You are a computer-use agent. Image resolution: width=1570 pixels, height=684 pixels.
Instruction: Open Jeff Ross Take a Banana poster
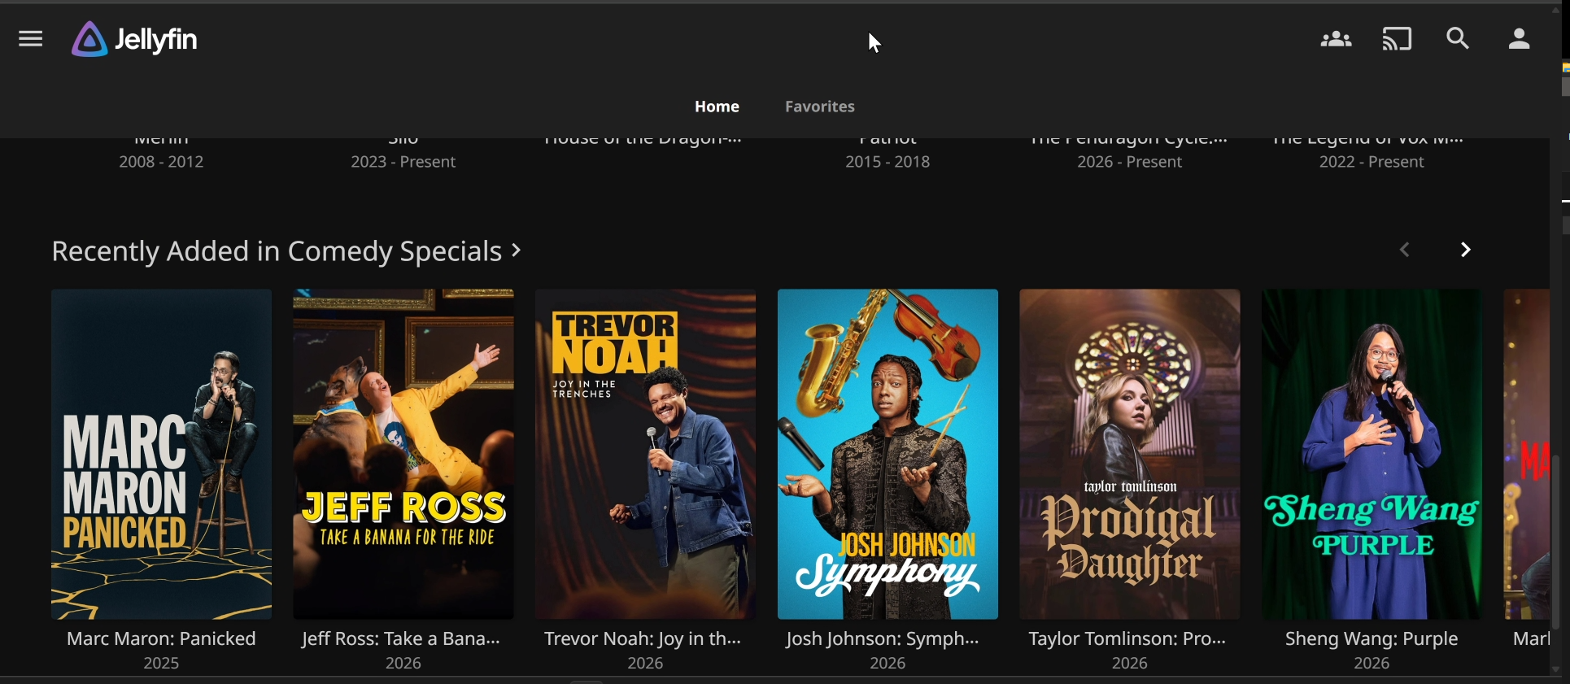tap(403, 454)
